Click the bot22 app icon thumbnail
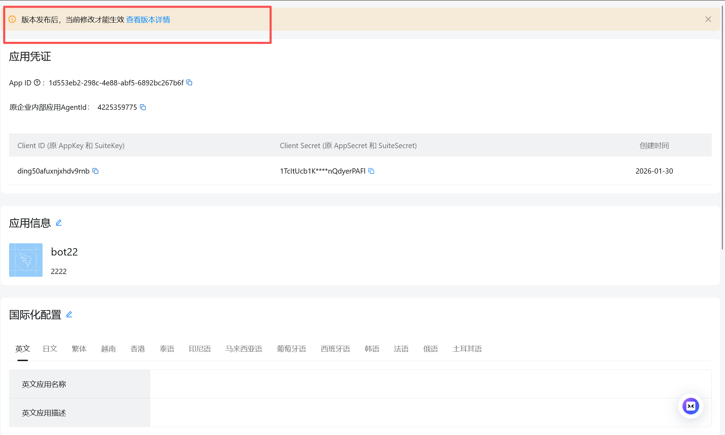 [26, 260]
